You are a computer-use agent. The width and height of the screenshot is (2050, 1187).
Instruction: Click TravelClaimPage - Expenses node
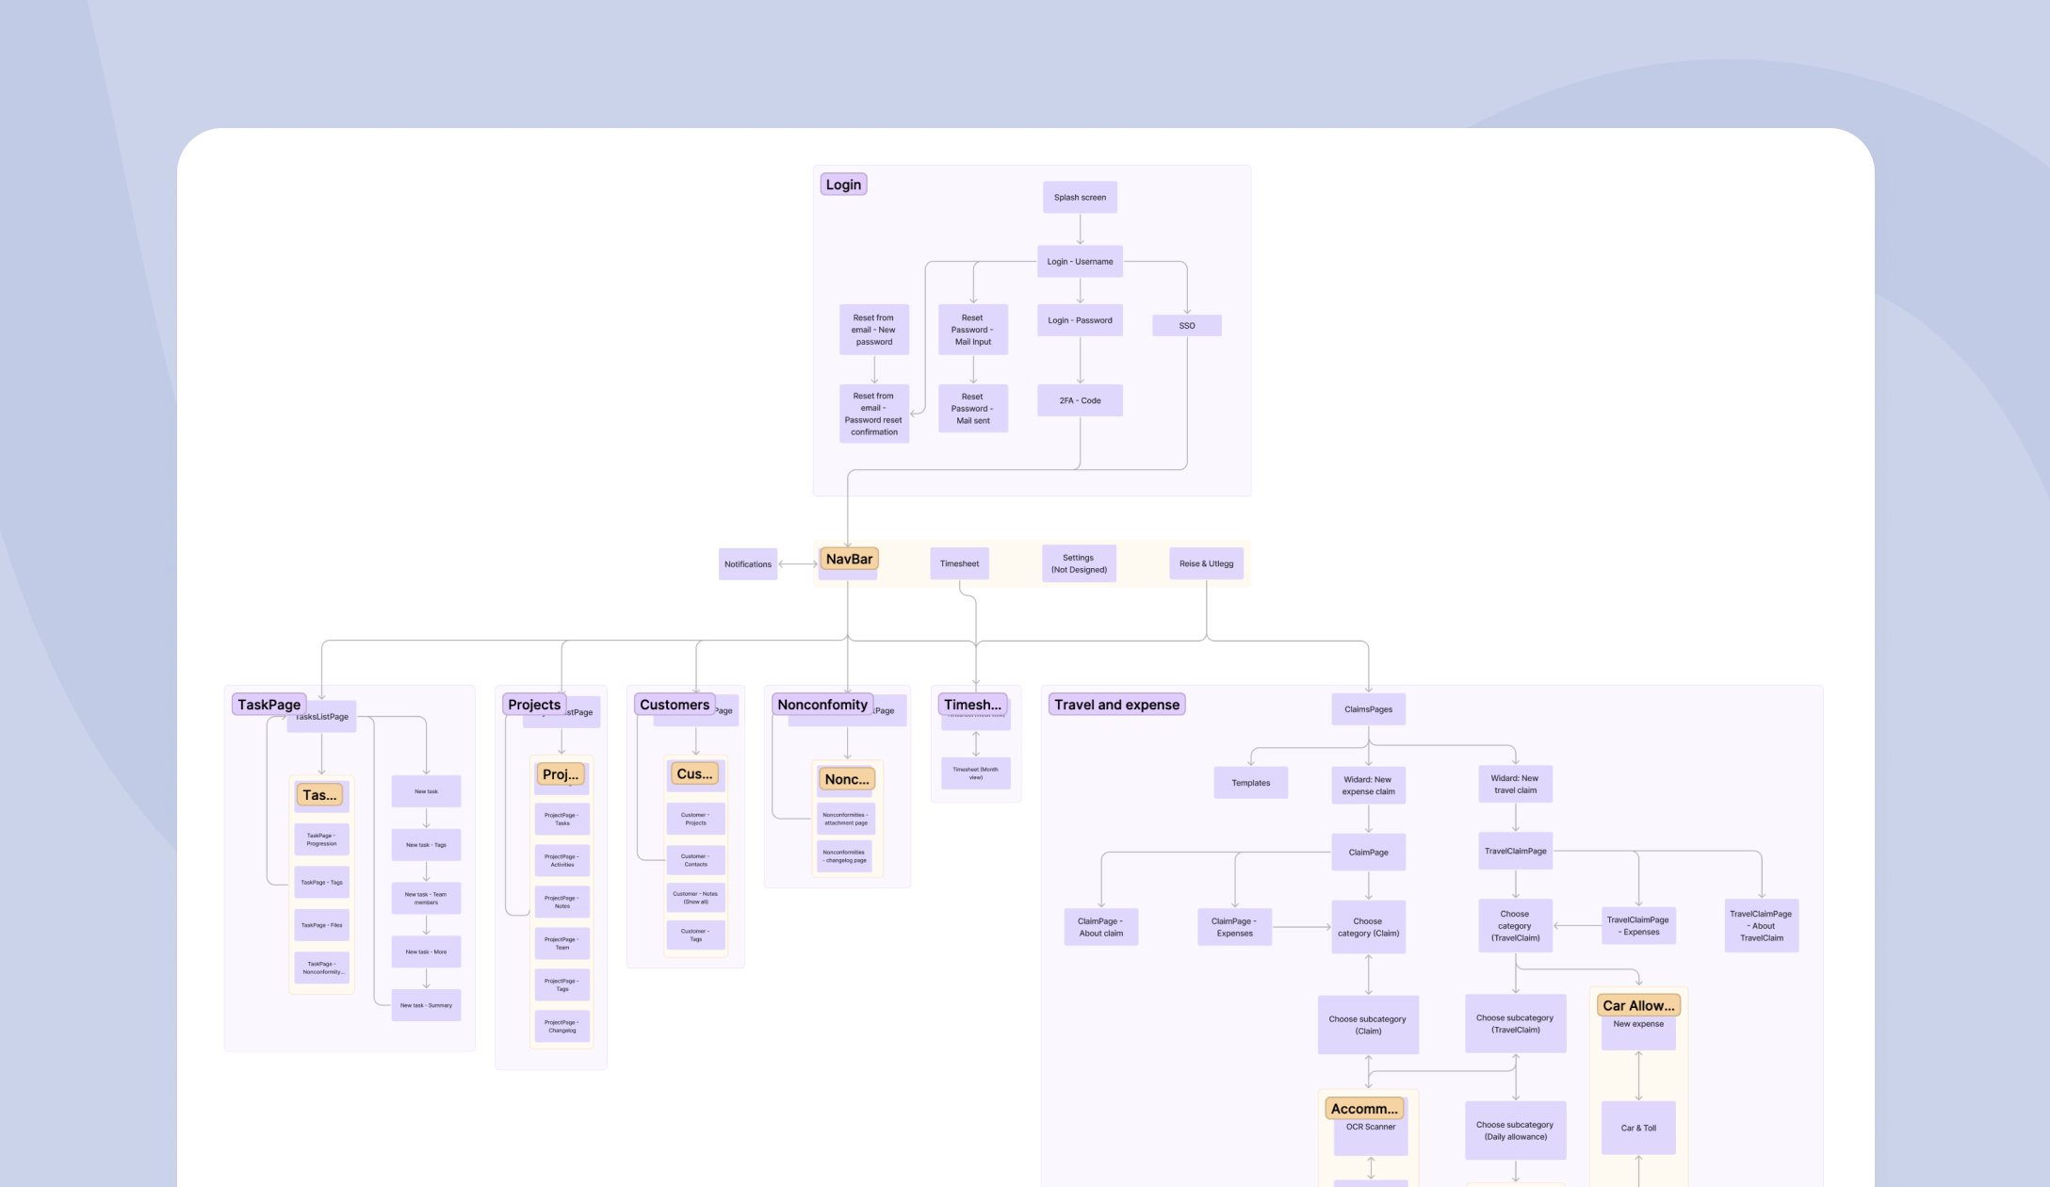(1638, 926)
